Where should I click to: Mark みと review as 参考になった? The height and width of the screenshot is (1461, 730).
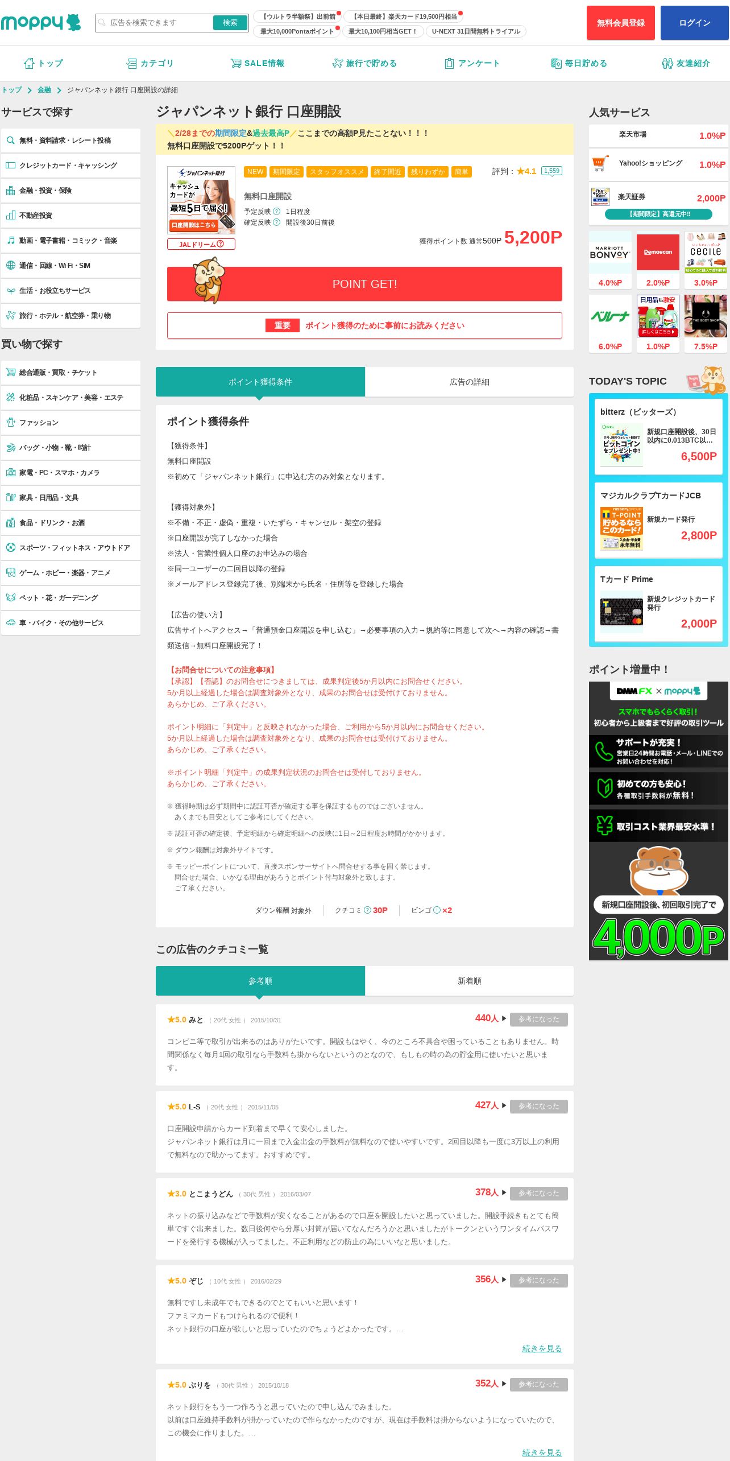pos(538,1019)
